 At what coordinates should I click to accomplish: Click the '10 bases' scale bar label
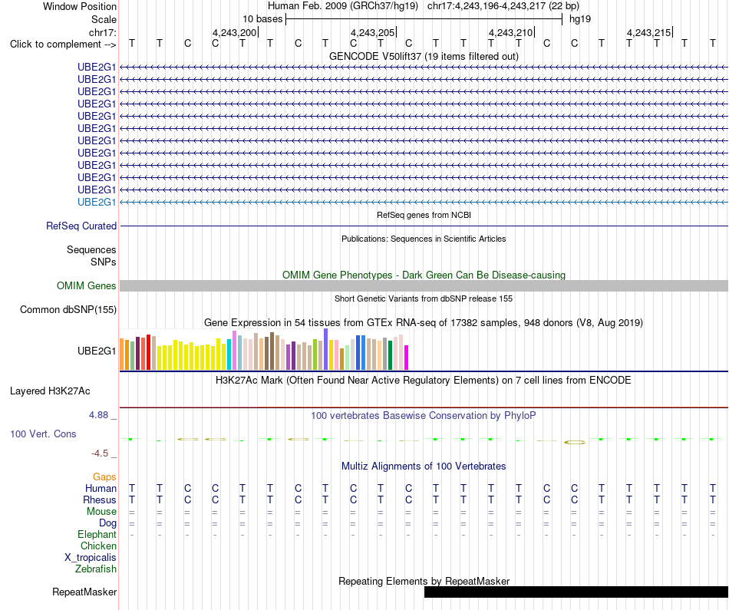pyautogui.click(x=262, y=19)
